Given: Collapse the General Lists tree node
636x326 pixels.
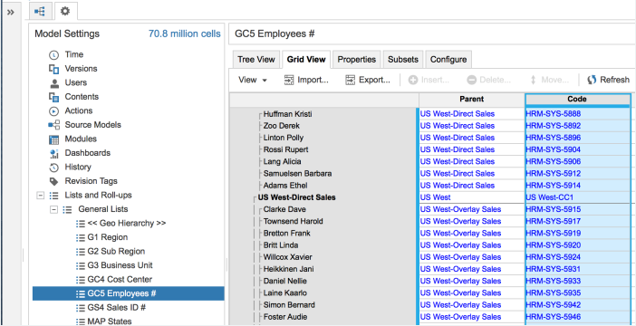Looking at the screenshot, I should (53, 209).
